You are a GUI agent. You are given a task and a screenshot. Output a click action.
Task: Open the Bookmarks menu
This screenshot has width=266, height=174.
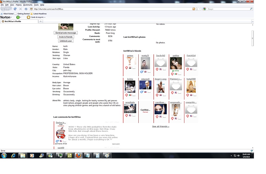[28, 5]
